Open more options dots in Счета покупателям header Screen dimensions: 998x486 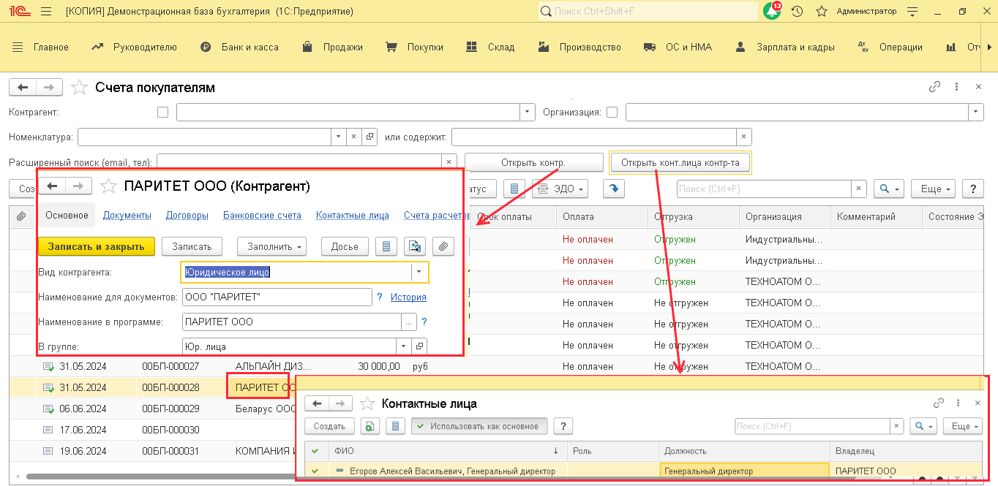point(957,86)
